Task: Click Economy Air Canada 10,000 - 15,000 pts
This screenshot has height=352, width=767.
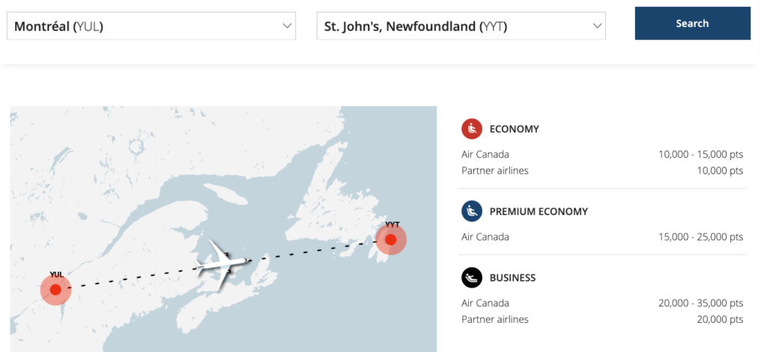Action: click(700, 154)
